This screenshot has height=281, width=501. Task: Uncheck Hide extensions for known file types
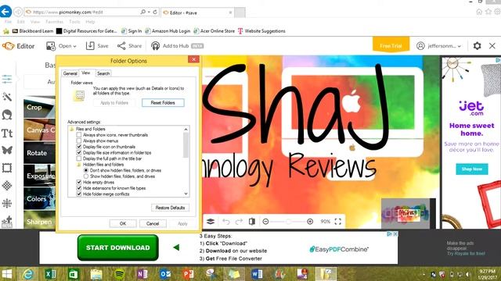coord(79,188)
